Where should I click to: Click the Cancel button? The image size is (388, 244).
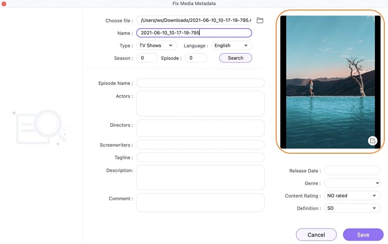316,234
